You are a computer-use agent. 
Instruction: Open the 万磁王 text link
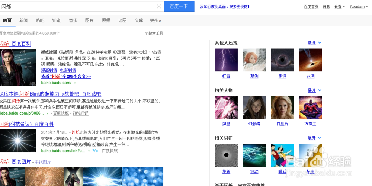(310, 124)
